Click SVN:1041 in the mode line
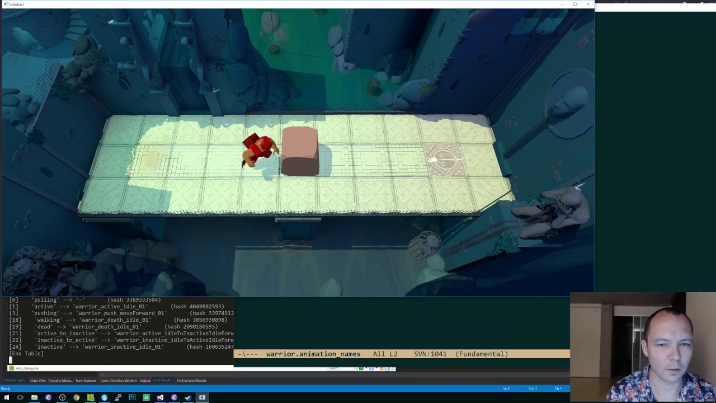Viewport: 716px width, 403px height. (430, 354)
